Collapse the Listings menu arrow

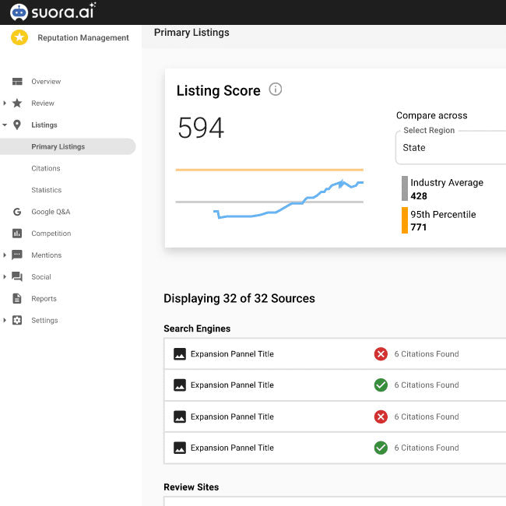(x=5, y=125)
